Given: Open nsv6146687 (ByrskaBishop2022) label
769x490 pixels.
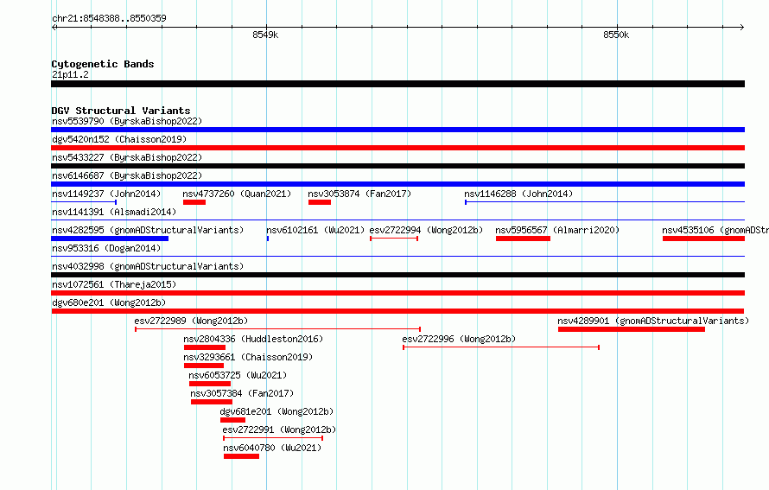Looking at the screenshot, I should click(127, 175).
